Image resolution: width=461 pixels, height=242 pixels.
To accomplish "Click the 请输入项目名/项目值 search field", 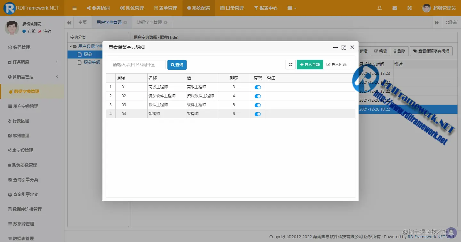I will pos(138,65).
